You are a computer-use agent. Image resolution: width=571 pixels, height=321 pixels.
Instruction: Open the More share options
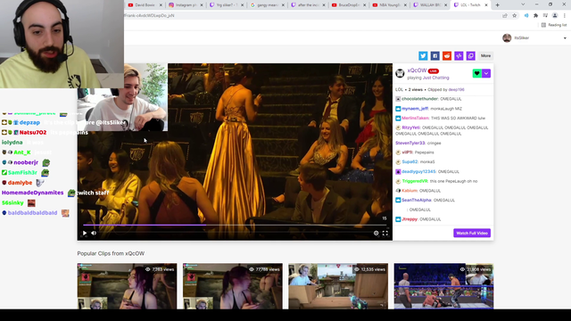(485, 55)
